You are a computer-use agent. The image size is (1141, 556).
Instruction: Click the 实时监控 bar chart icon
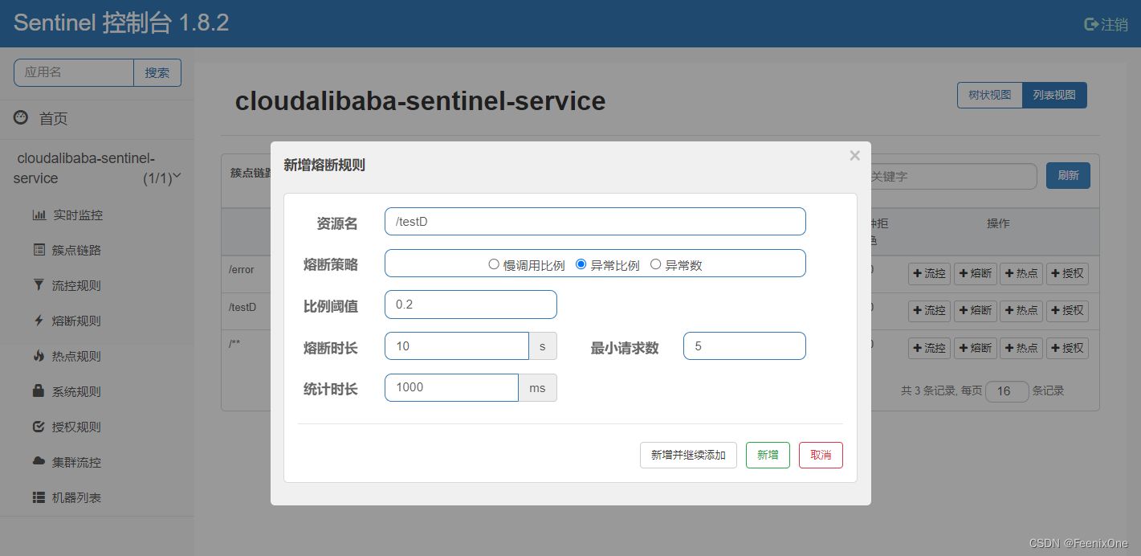tap(39, 215)
